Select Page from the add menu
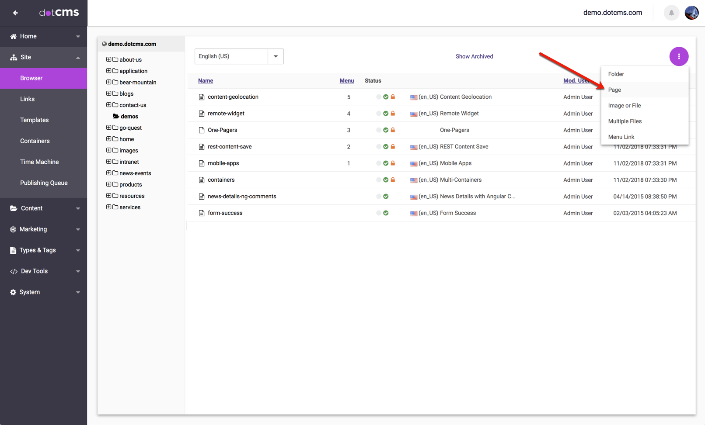This screenshot has height=425, width=705. pos(614,90)
